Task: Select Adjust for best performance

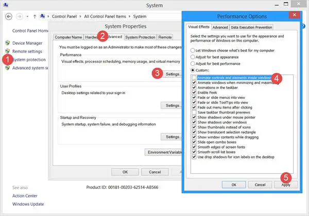Action: (x=215, y=64)
